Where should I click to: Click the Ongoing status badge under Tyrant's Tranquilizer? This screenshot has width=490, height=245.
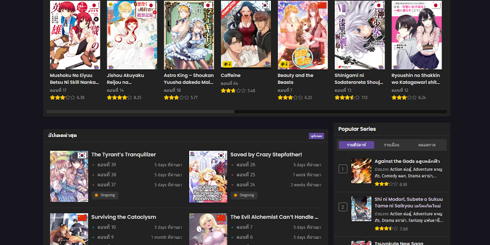tap(105, 195)
